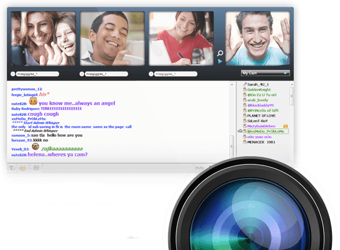This screenshot has width=340, height=250.
Task: Click the avatar icon beside oOo soso oOo
Action: click(245, 137)
